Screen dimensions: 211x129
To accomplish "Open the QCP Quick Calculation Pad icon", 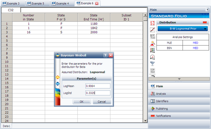I will click(153, 36).
